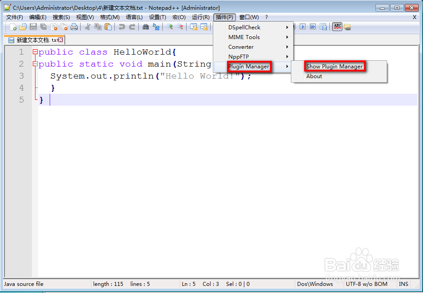The width and height of the screenshot is (423, 293).
Task: Click the Cut scissors icon
Action: click(88, 27)
